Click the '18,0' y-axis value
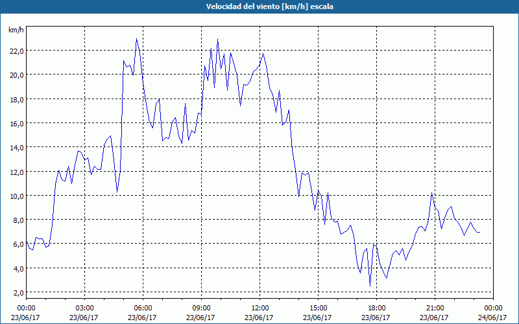The width and height of the screenshot is (519, 324). click(x=16, y=99)
